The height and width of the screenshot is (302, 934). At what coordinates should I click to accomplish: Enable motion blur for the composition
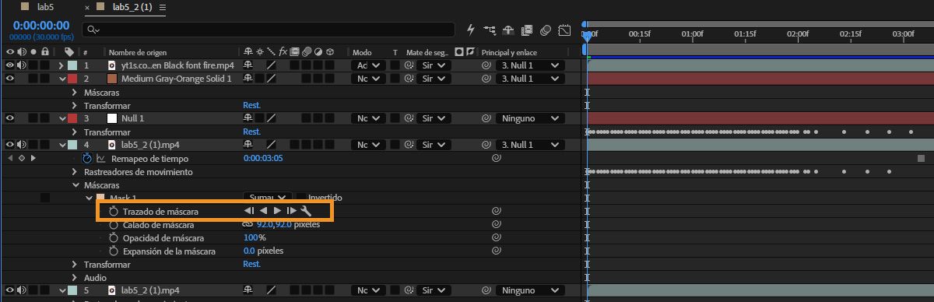click(x=546, y=30)
